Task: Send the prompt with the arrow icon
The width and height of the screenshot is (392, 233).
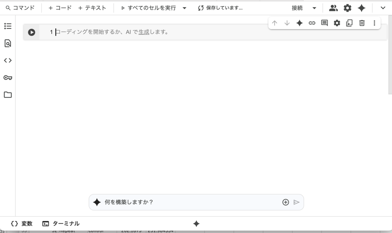Action: (297, 202)
